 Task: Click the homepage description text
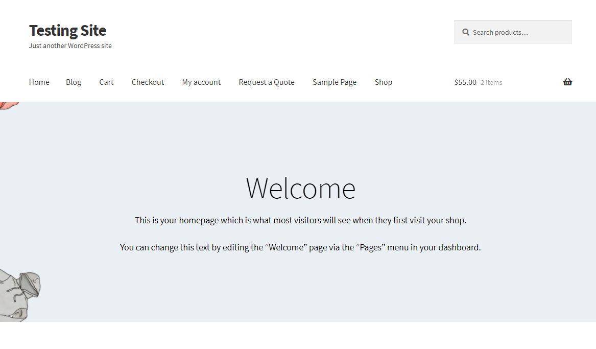[300, 220]
